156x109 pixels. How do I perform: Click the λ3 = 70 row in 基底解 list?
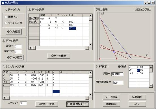139,73
